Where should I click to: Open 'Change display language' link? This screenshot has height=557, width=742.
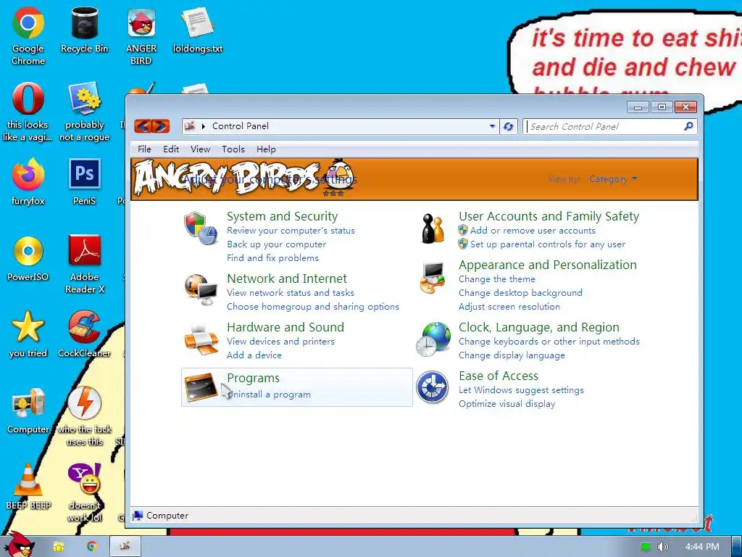[512, 355]
